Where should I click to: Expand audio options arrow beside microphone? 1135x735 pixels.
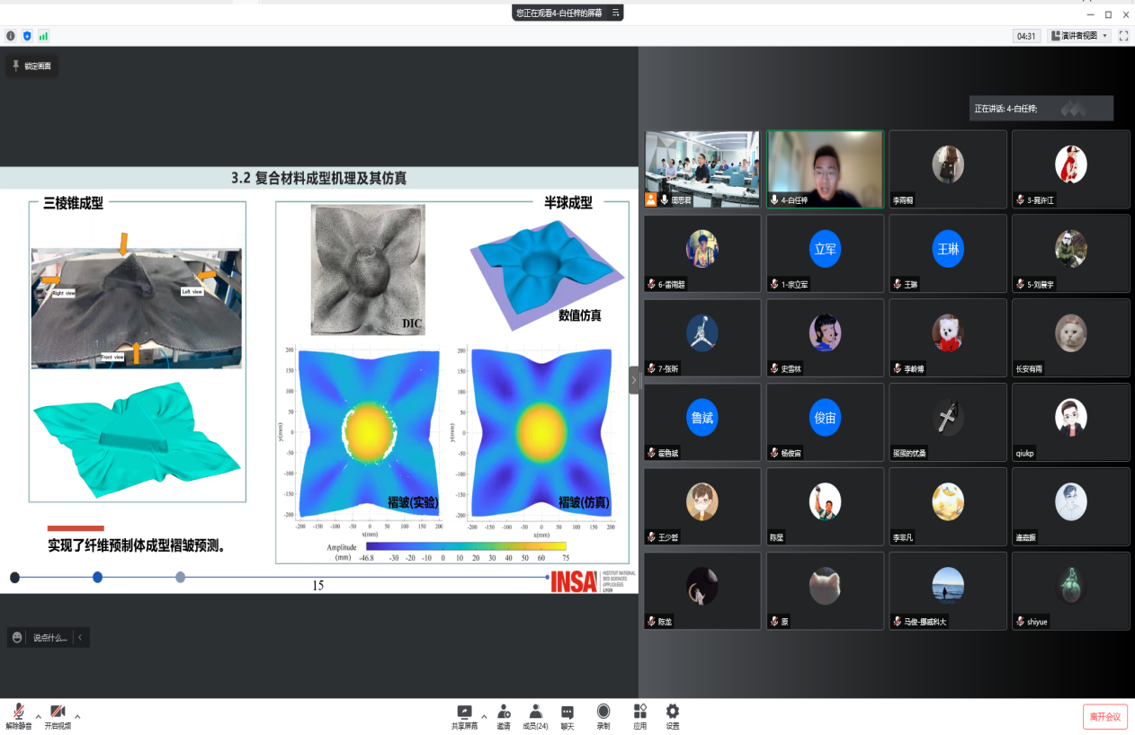pyautogui.click(x=39, y=716)
